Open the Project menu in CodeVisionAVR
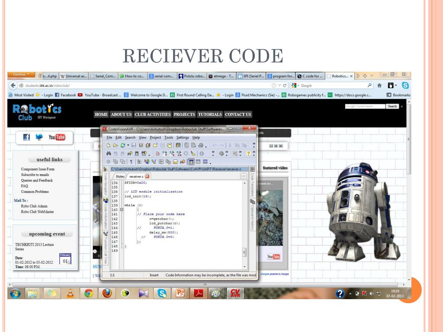Screen dimensions: 443x332 click(x=155, y=137)
